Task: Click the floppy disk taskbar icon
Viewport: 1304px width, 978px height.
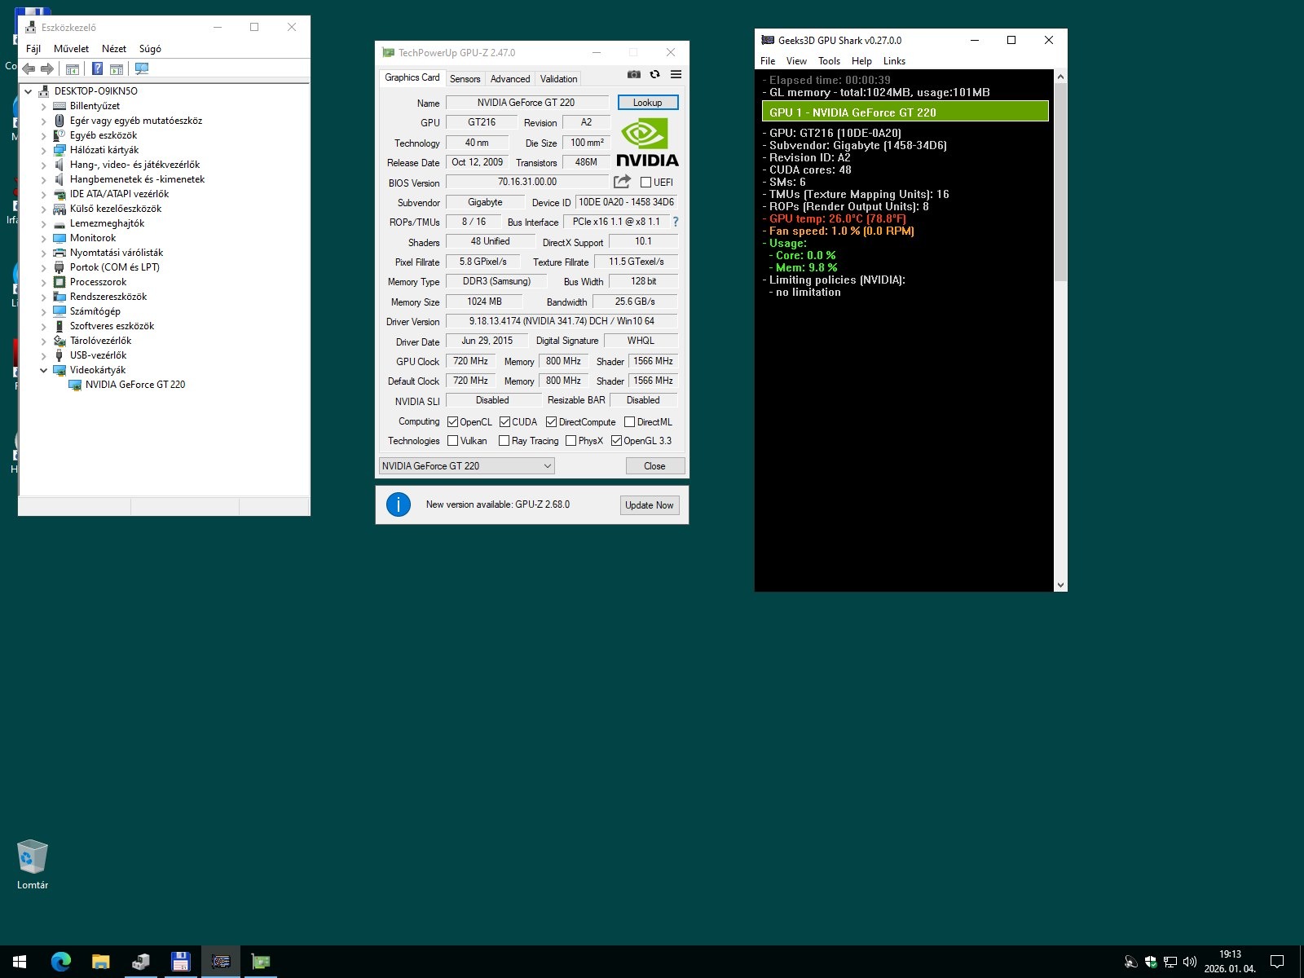Action: pos(180,962)
